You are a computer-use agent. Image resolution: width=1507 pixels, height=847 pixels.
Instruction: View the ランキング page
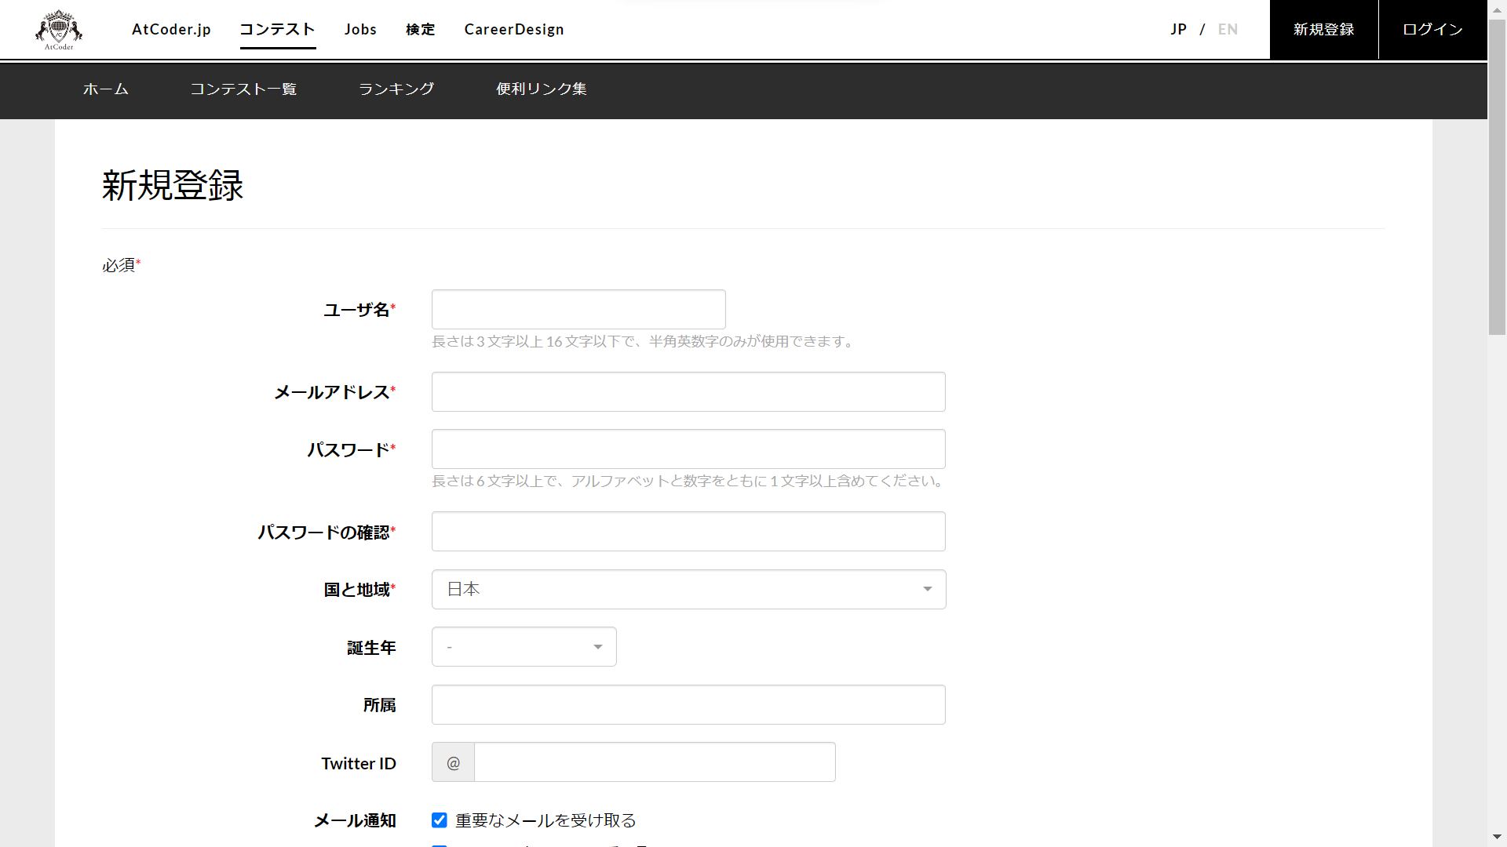pyautogui.click(x=396, y=89)
